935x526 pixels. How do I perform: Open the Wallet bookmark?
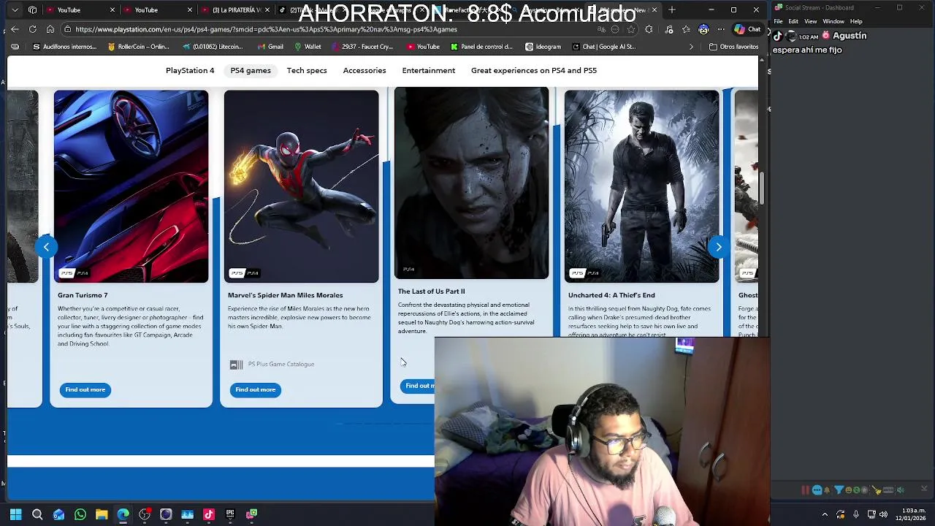pyautogui.click(x=308, y=47)
